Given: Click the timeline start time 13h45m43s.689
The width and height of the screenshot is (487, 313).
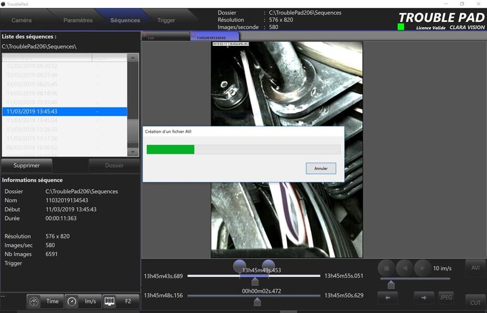Looking at the screenshot, I should coord(163,276).
